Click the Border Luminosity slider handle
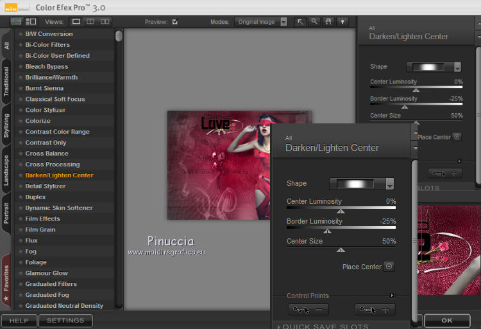 pos(327,231)
